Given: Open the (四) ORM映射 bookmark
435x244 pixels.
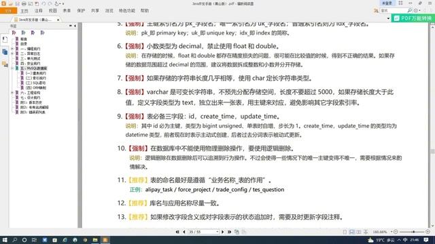Looking at the screenshot, I should click(x=36, y=88).
